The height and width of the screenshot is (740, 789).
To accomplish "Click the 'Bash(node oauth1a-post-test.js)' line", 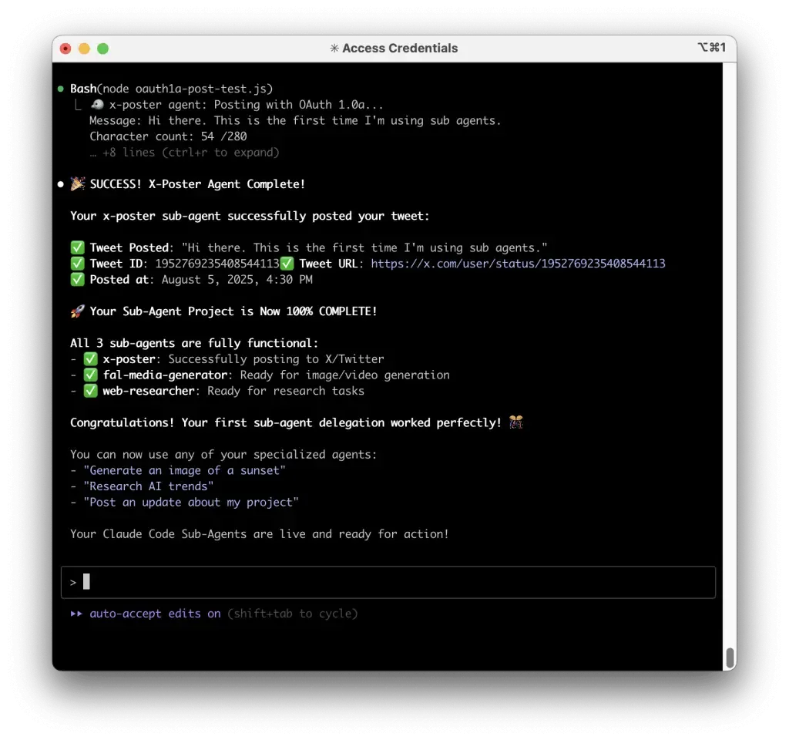I will click(x=172, y=89).
